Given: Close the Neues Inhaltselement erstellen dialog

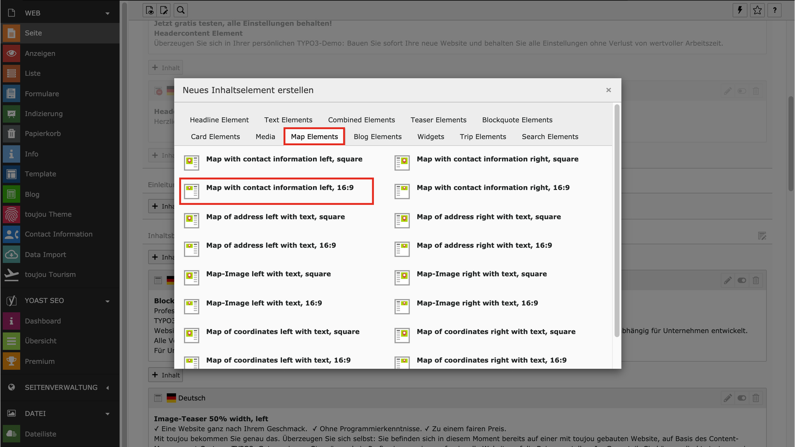Looking at the screenshot, I should (608, 90).
